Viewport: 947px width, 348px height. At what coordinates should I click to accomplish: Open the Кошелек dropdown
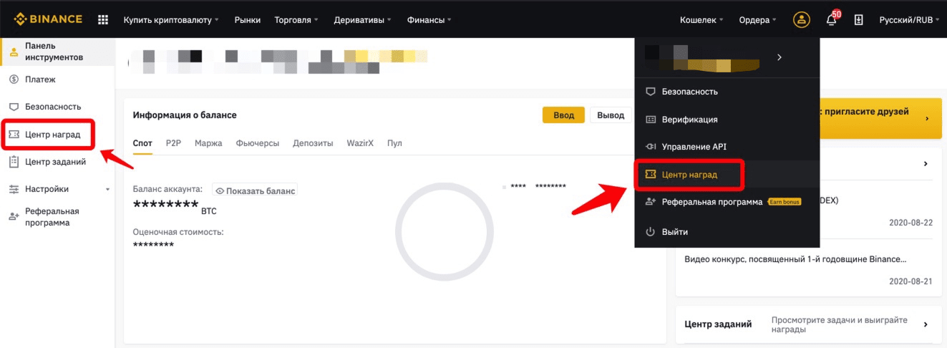701,20
